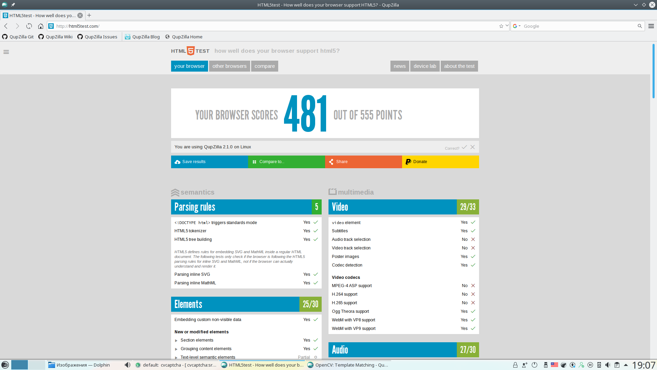The image size is (657, 370).
Task: Reject browser detection with the X icon
Action: (473, 147)
